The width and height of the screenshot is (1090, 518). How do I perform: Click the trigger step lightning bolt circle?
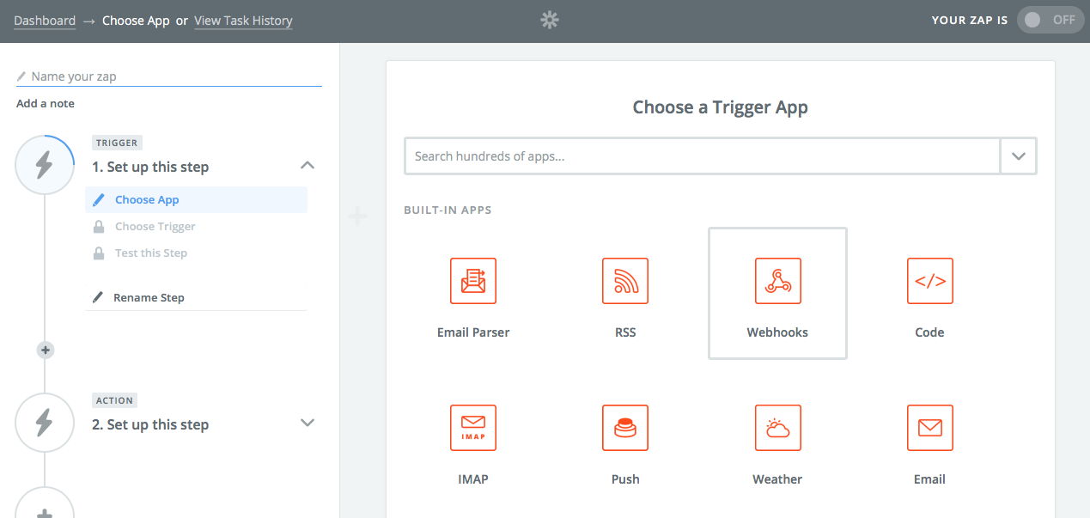click(x=45, y=165)
